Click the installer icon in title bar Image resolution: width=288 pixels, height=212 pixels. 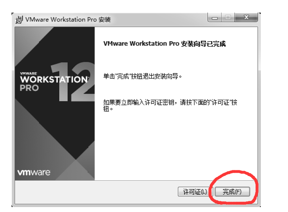pos(19,19)
